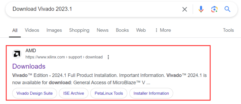The image size is (241, 104).
Task: Open three-dot options beside xilinx.com URL
Action: click(108, 57)
